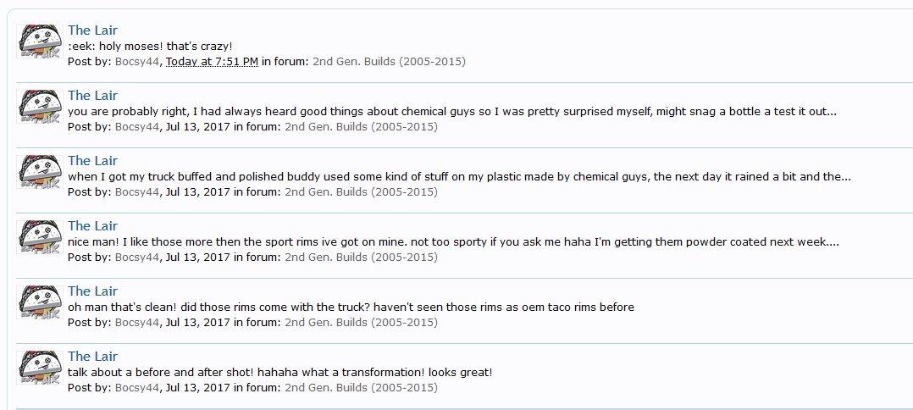913x410 pixels.
Task: Open 'The Lair' title above the 'before and after' post
Action: [x=92, y=357]
